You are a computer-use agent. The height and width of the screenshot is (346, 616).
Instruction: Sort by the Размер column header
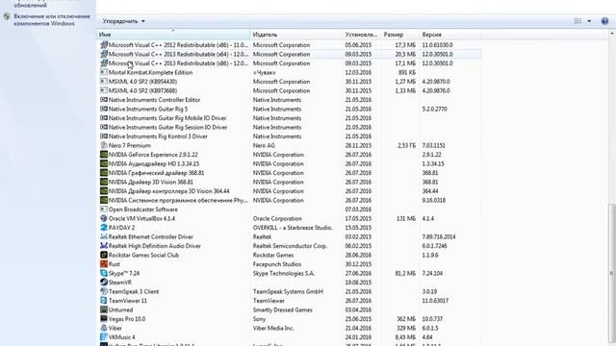pos(400,35)
